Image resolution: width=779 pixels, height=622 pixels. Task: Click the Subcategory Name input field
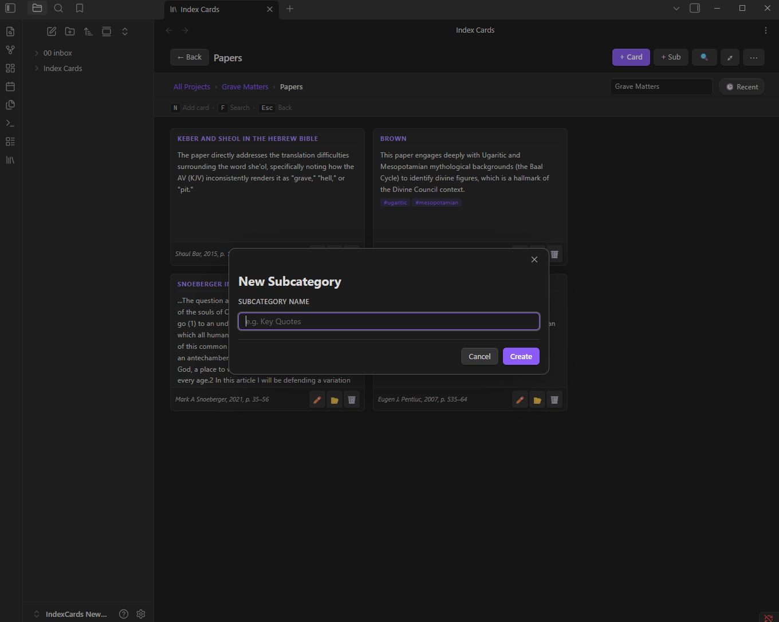coord(389,321)
